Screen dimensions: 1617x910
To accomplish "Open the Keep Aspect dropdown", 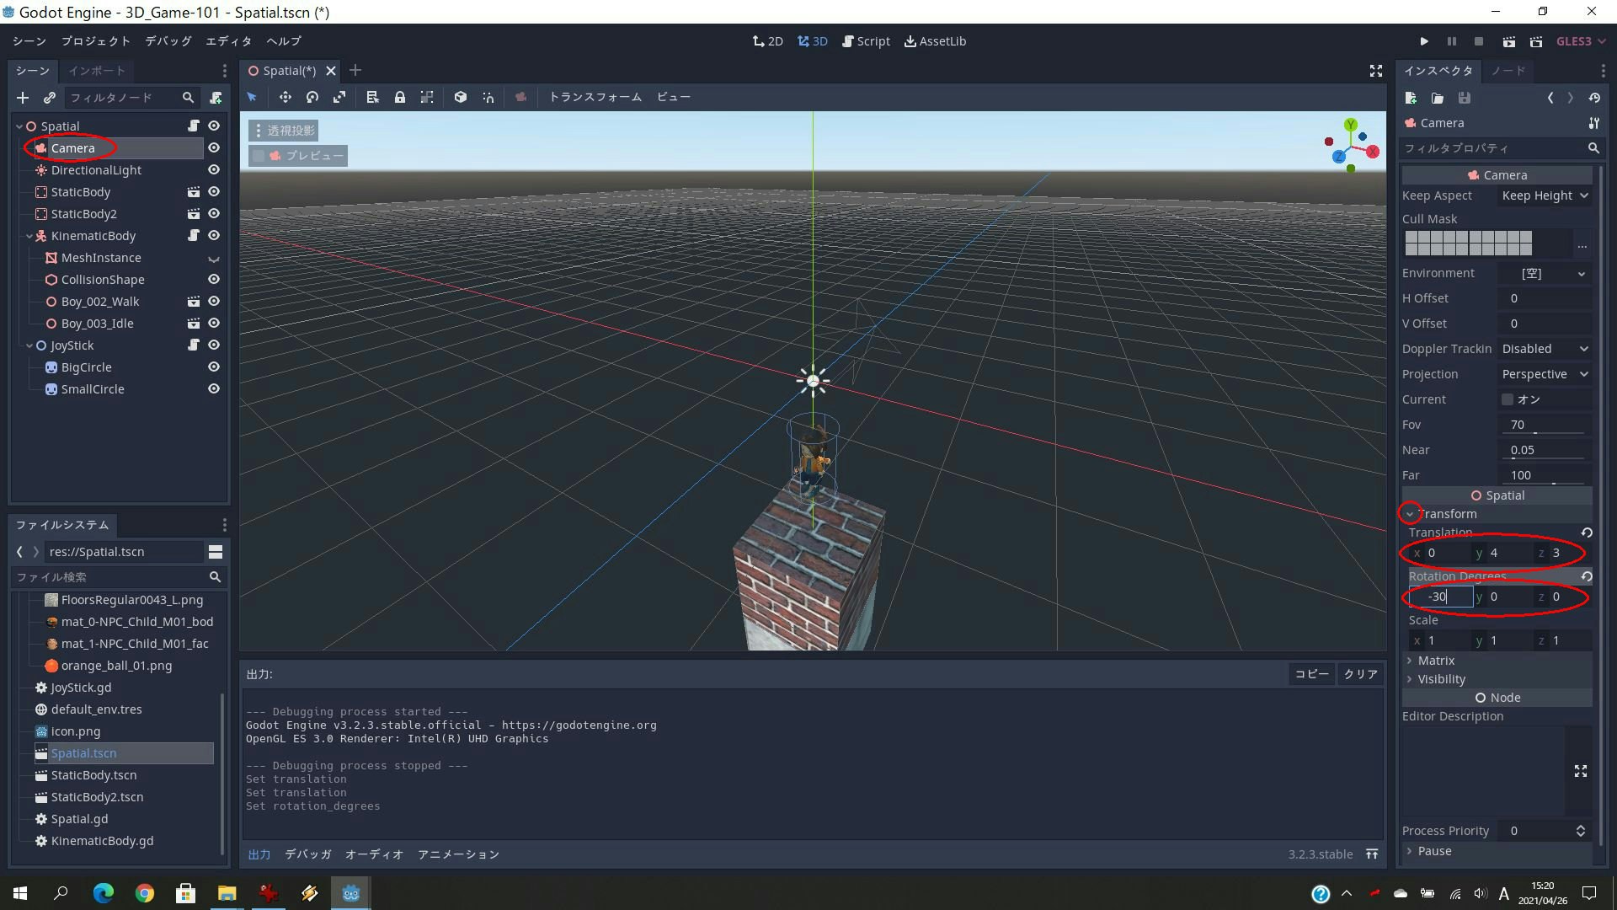I will coord(1545,195).
